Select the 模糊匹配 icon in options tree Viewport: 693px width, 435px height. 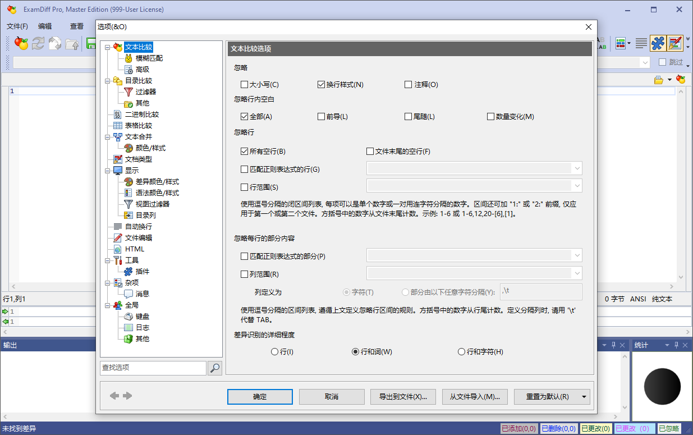coord(128,58)
